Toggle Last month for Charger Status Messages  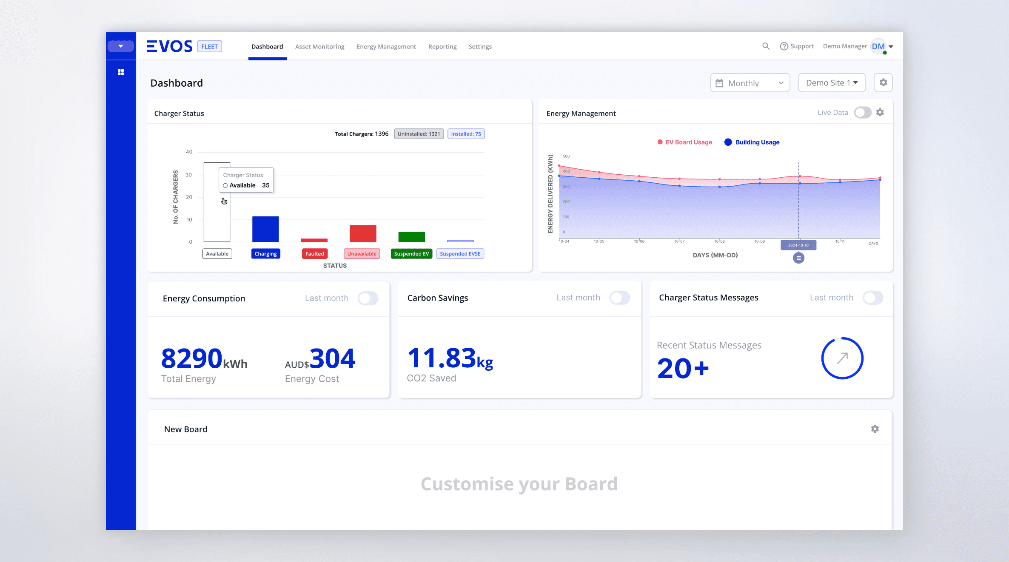[873, 298]
